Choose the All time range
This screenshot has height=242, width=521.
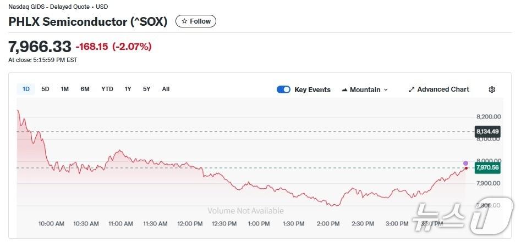tap(166, 89)
